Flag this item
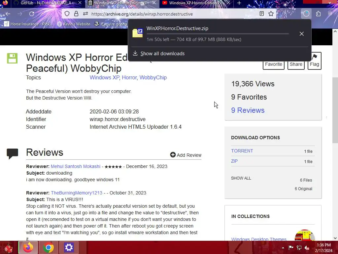Viewport: 338px width, 254px height. pos(315,61)
